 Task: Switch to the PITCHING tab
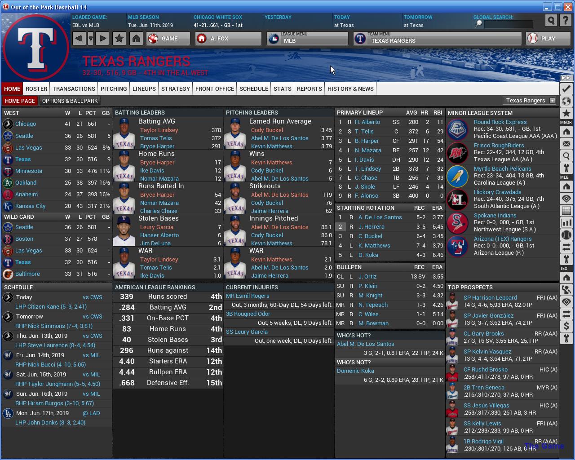pyautogui.click(x=114, y=88)
